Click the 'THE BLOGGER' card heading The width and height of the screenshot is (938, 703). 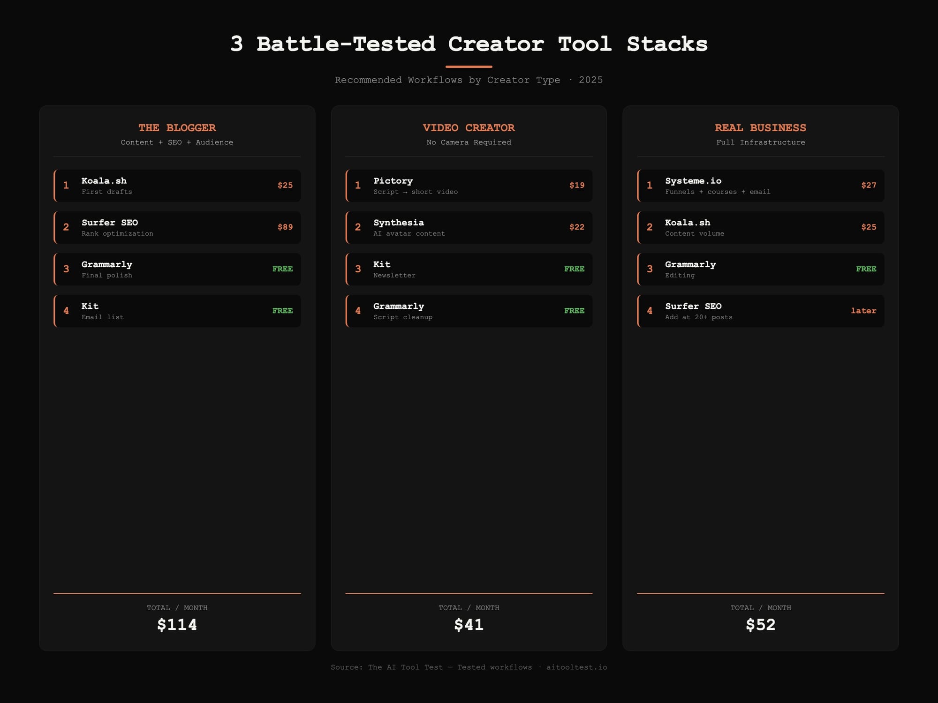pyautogui.click(x=177, y=127)
